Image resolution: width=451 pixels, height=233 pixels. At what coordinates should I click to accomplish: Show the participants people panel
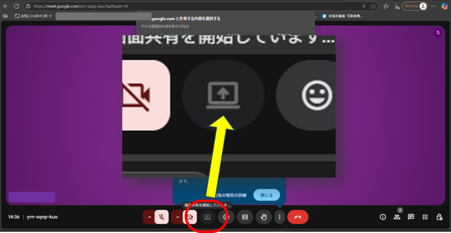pyautogui.click(x=397, y=217)
